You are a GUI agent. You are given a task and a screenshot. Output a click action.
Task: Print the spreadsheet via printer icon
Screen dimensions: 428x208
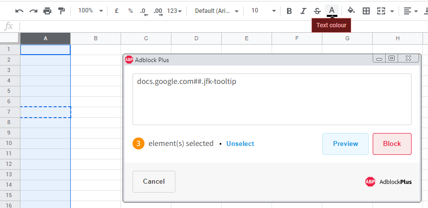(x=47, y=11)
